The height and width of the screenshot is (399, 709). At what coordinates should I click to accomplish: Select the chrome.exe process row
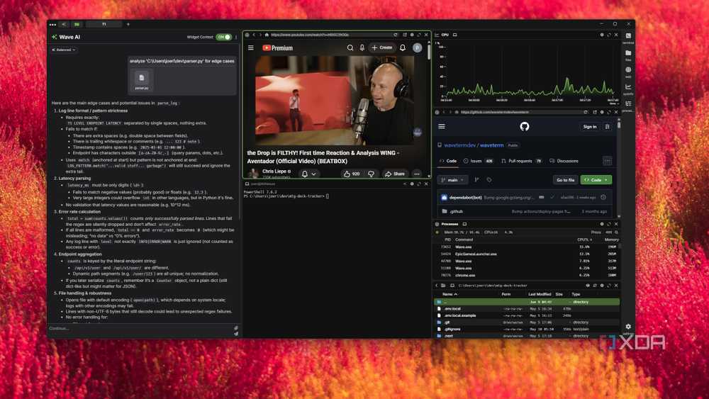pyautogui.click(x=527, y=275)
